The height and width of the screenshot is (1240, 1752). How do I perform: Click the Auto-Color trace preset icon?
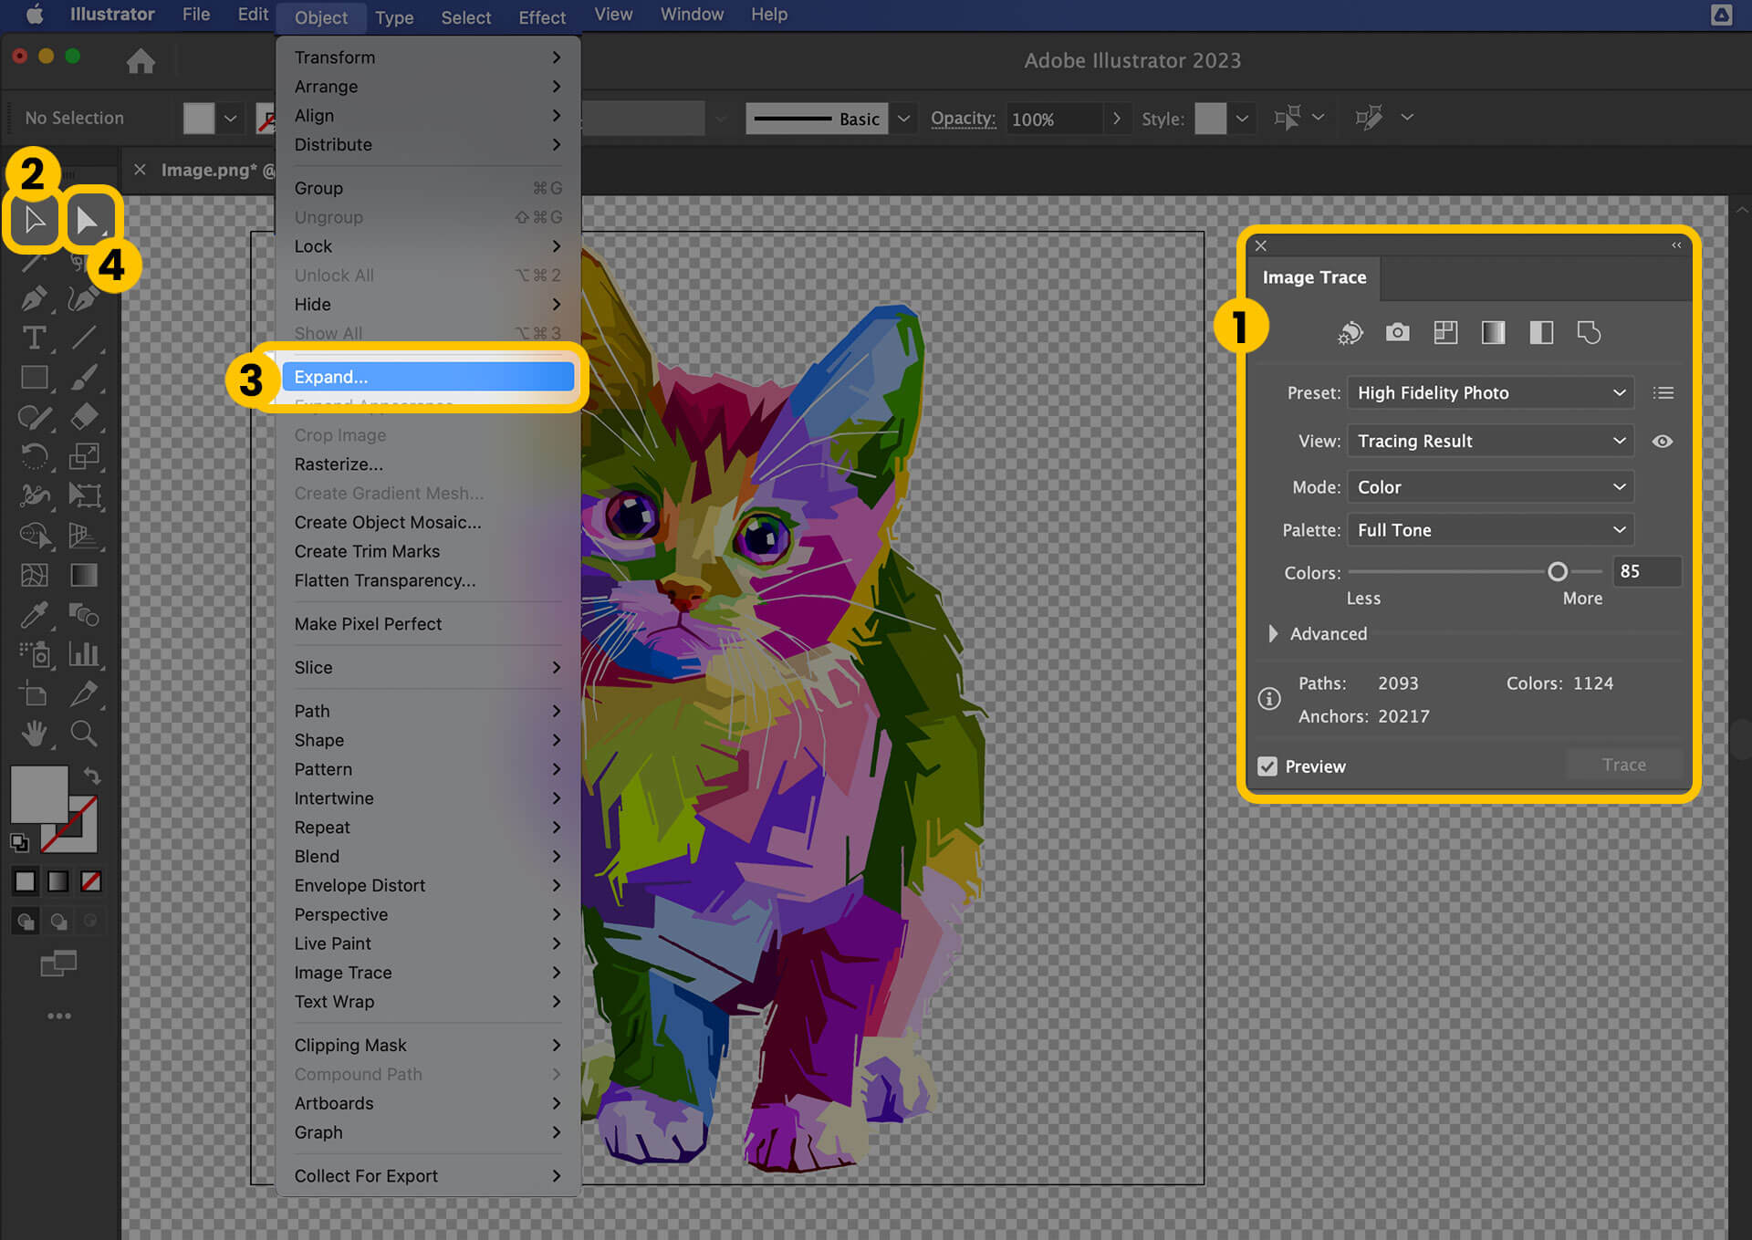[1350, 333]
